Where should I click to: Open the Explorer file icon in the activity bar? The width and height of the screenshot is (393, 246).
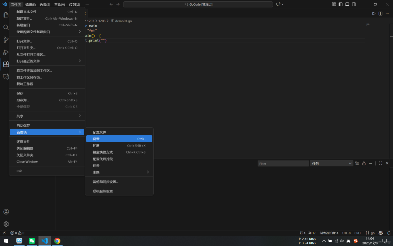(x=6, y=15)
